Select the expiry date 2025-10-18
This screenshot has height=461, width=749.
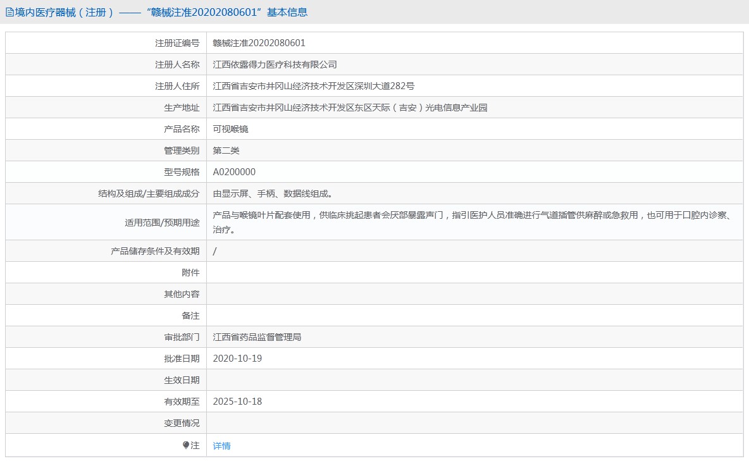click(237, 402)
